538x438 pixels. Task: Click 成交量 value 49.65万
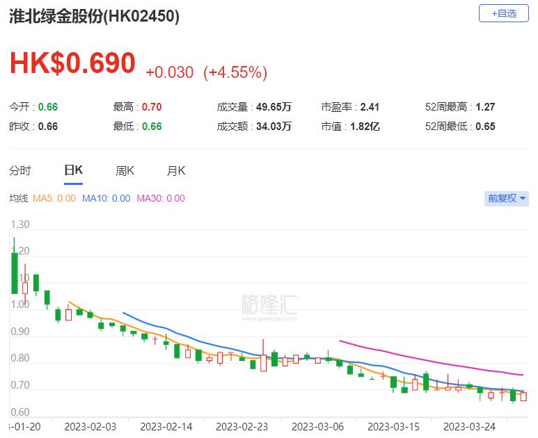pyautogui.click(x=274, y=107)
